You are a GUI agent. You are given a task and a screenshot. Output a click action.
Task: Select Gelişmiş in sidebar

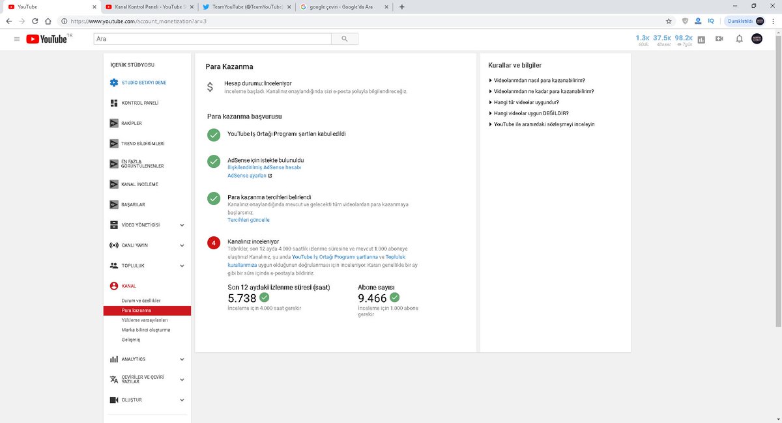(130, 340)
